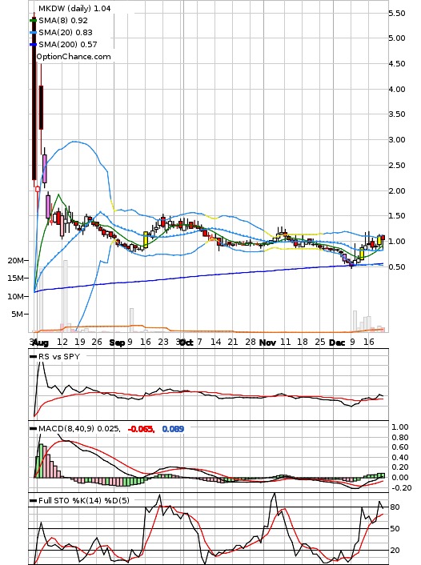Click the 23 date label in September
421x565 pixels.
pos(163,342)
